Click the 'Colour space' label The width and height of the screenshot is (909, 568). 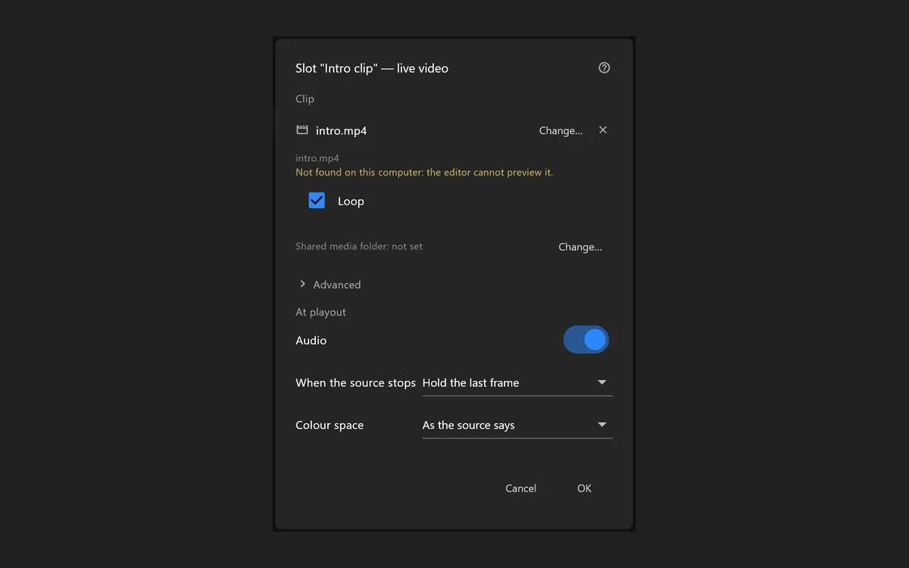[x=330, y=426]
